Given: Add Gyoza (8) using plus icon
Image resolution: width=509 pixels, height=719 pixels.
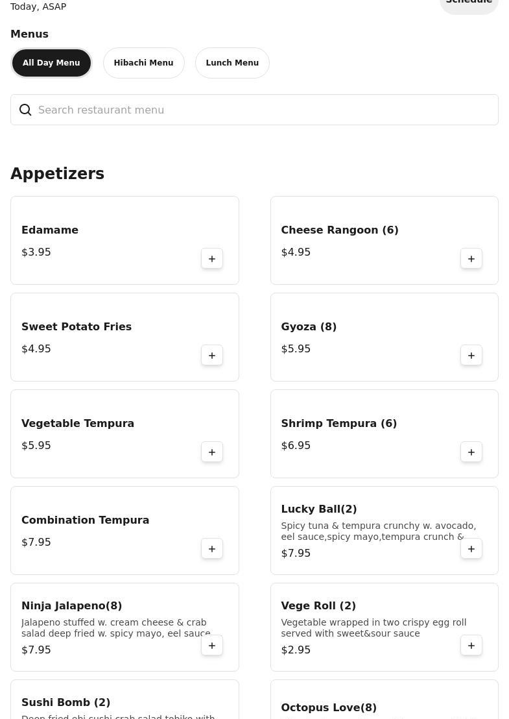Looking at the screenshot, I should tap(471, 356).
